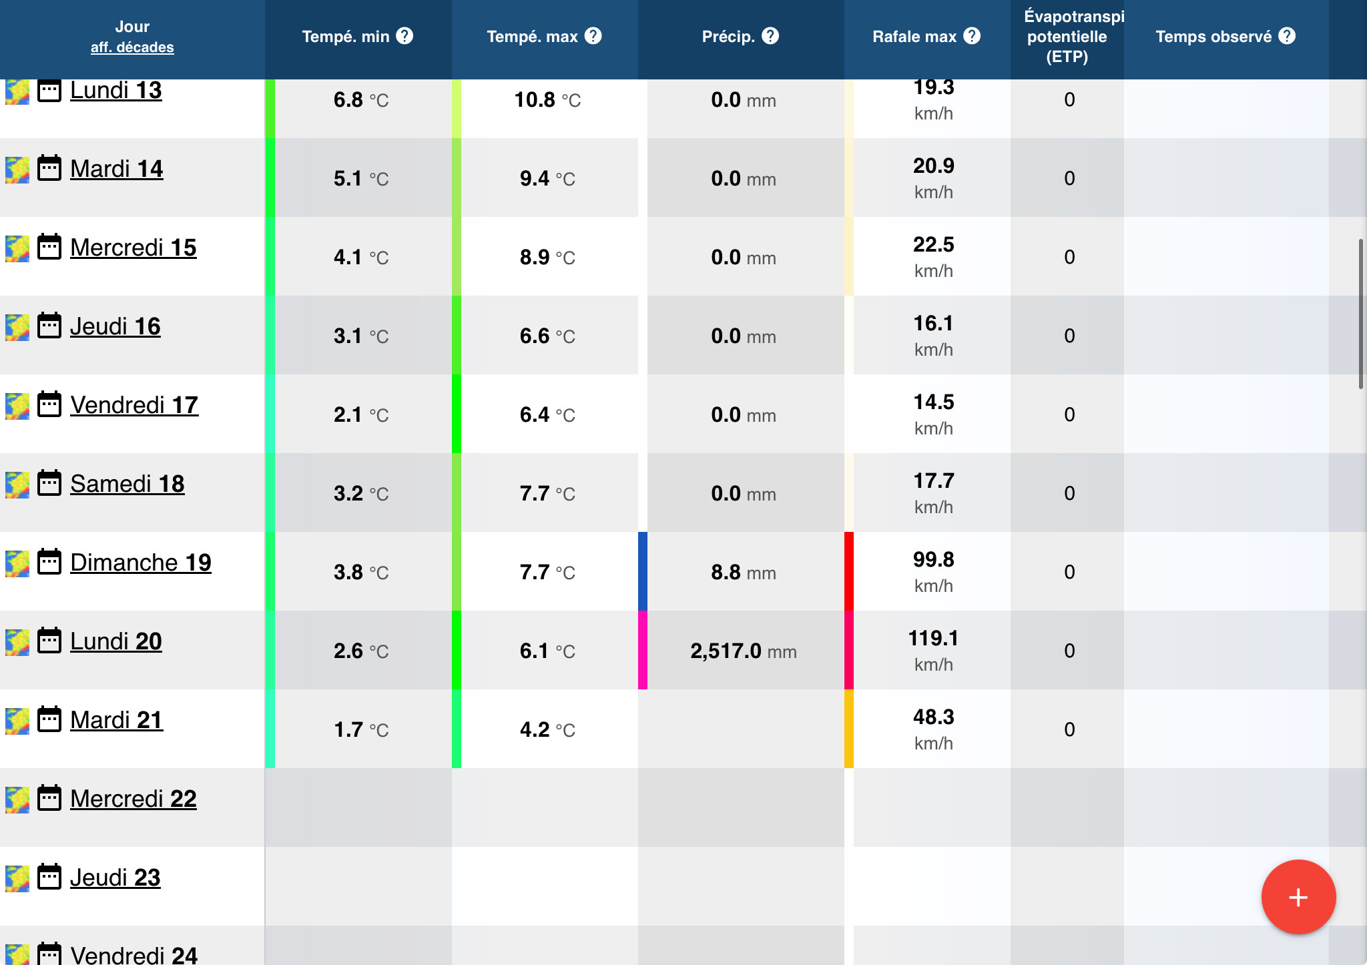The image size is (1367, 965).
Task: Click the pink precipitation color bar for Lundi 20
Action: (642, 650)
